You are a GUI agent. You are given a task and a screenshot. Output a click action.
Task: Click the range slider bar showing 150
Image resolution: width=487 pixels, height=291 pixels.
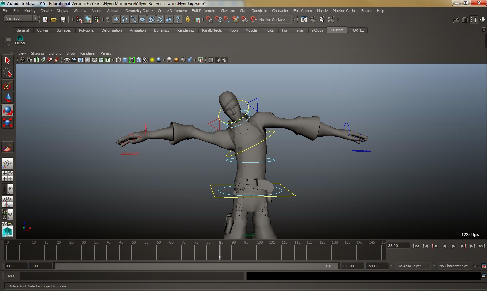[197, 266]
